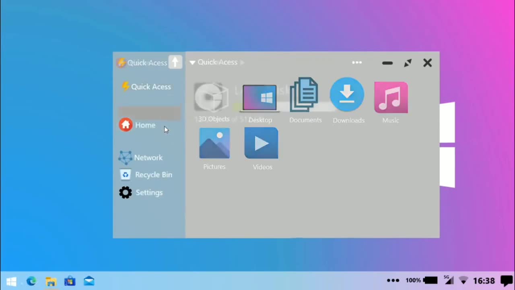515x290 pixels.
Task: Show hidden tray icons dots
Action: coord(393,281)
